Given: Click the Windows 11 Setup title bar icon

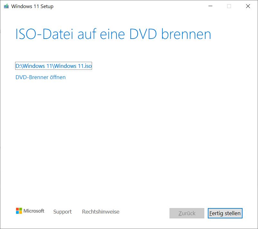Looking at the screenshot, I should pos(6,6).
